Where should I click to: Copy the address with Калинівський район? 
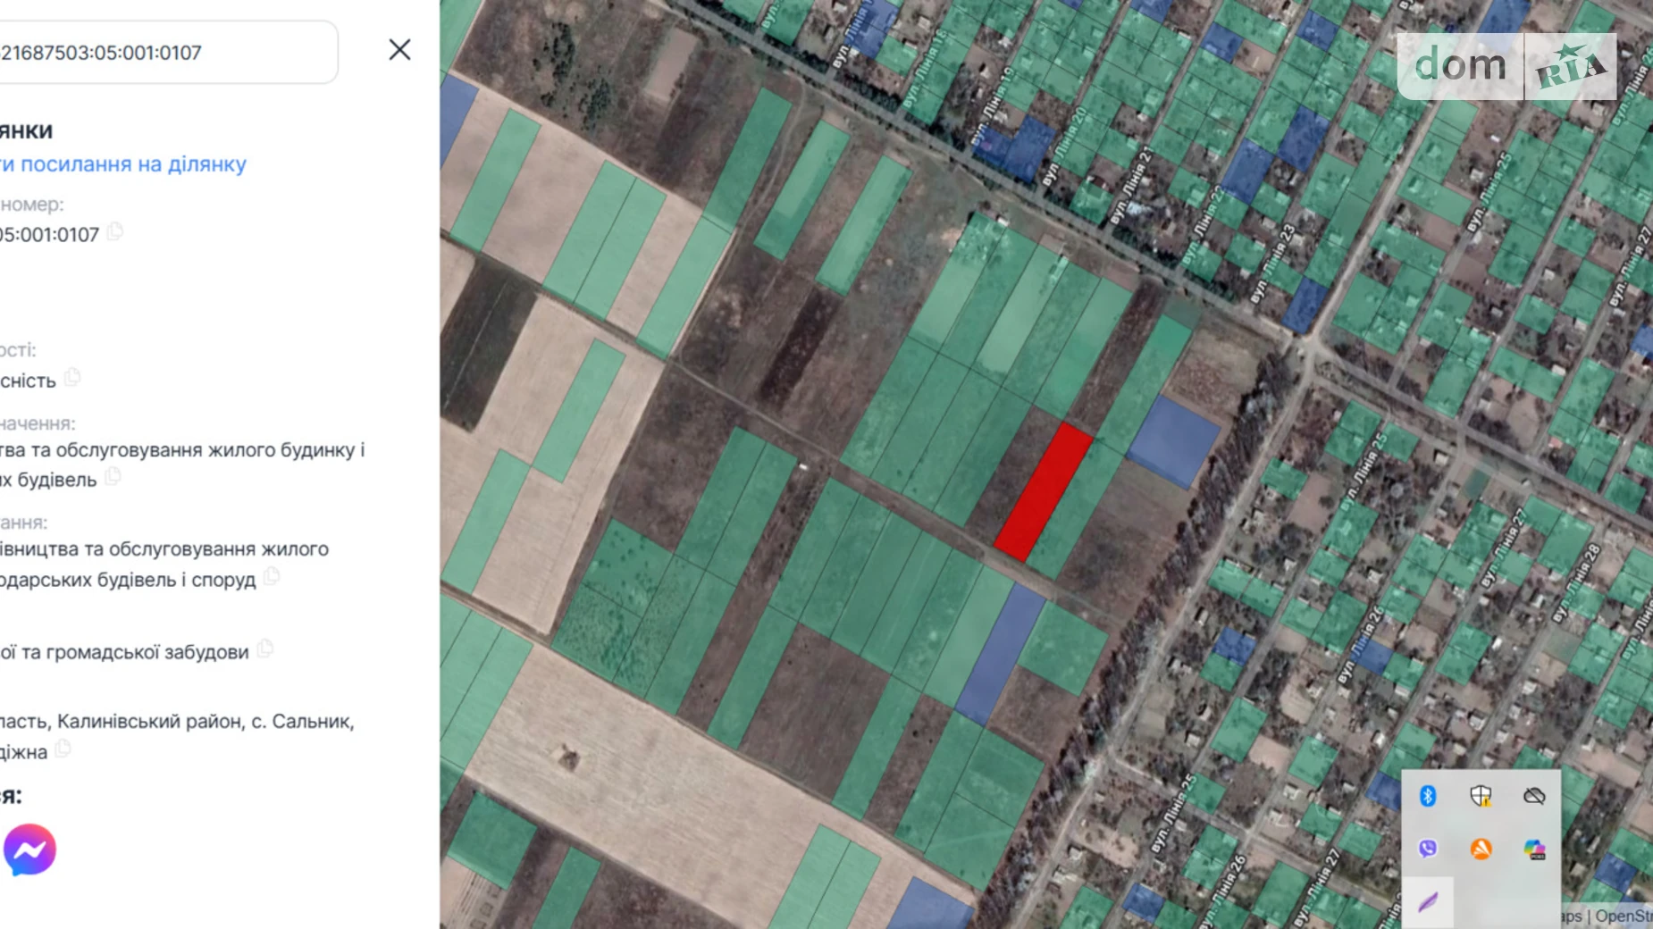(x=63, y=749)
